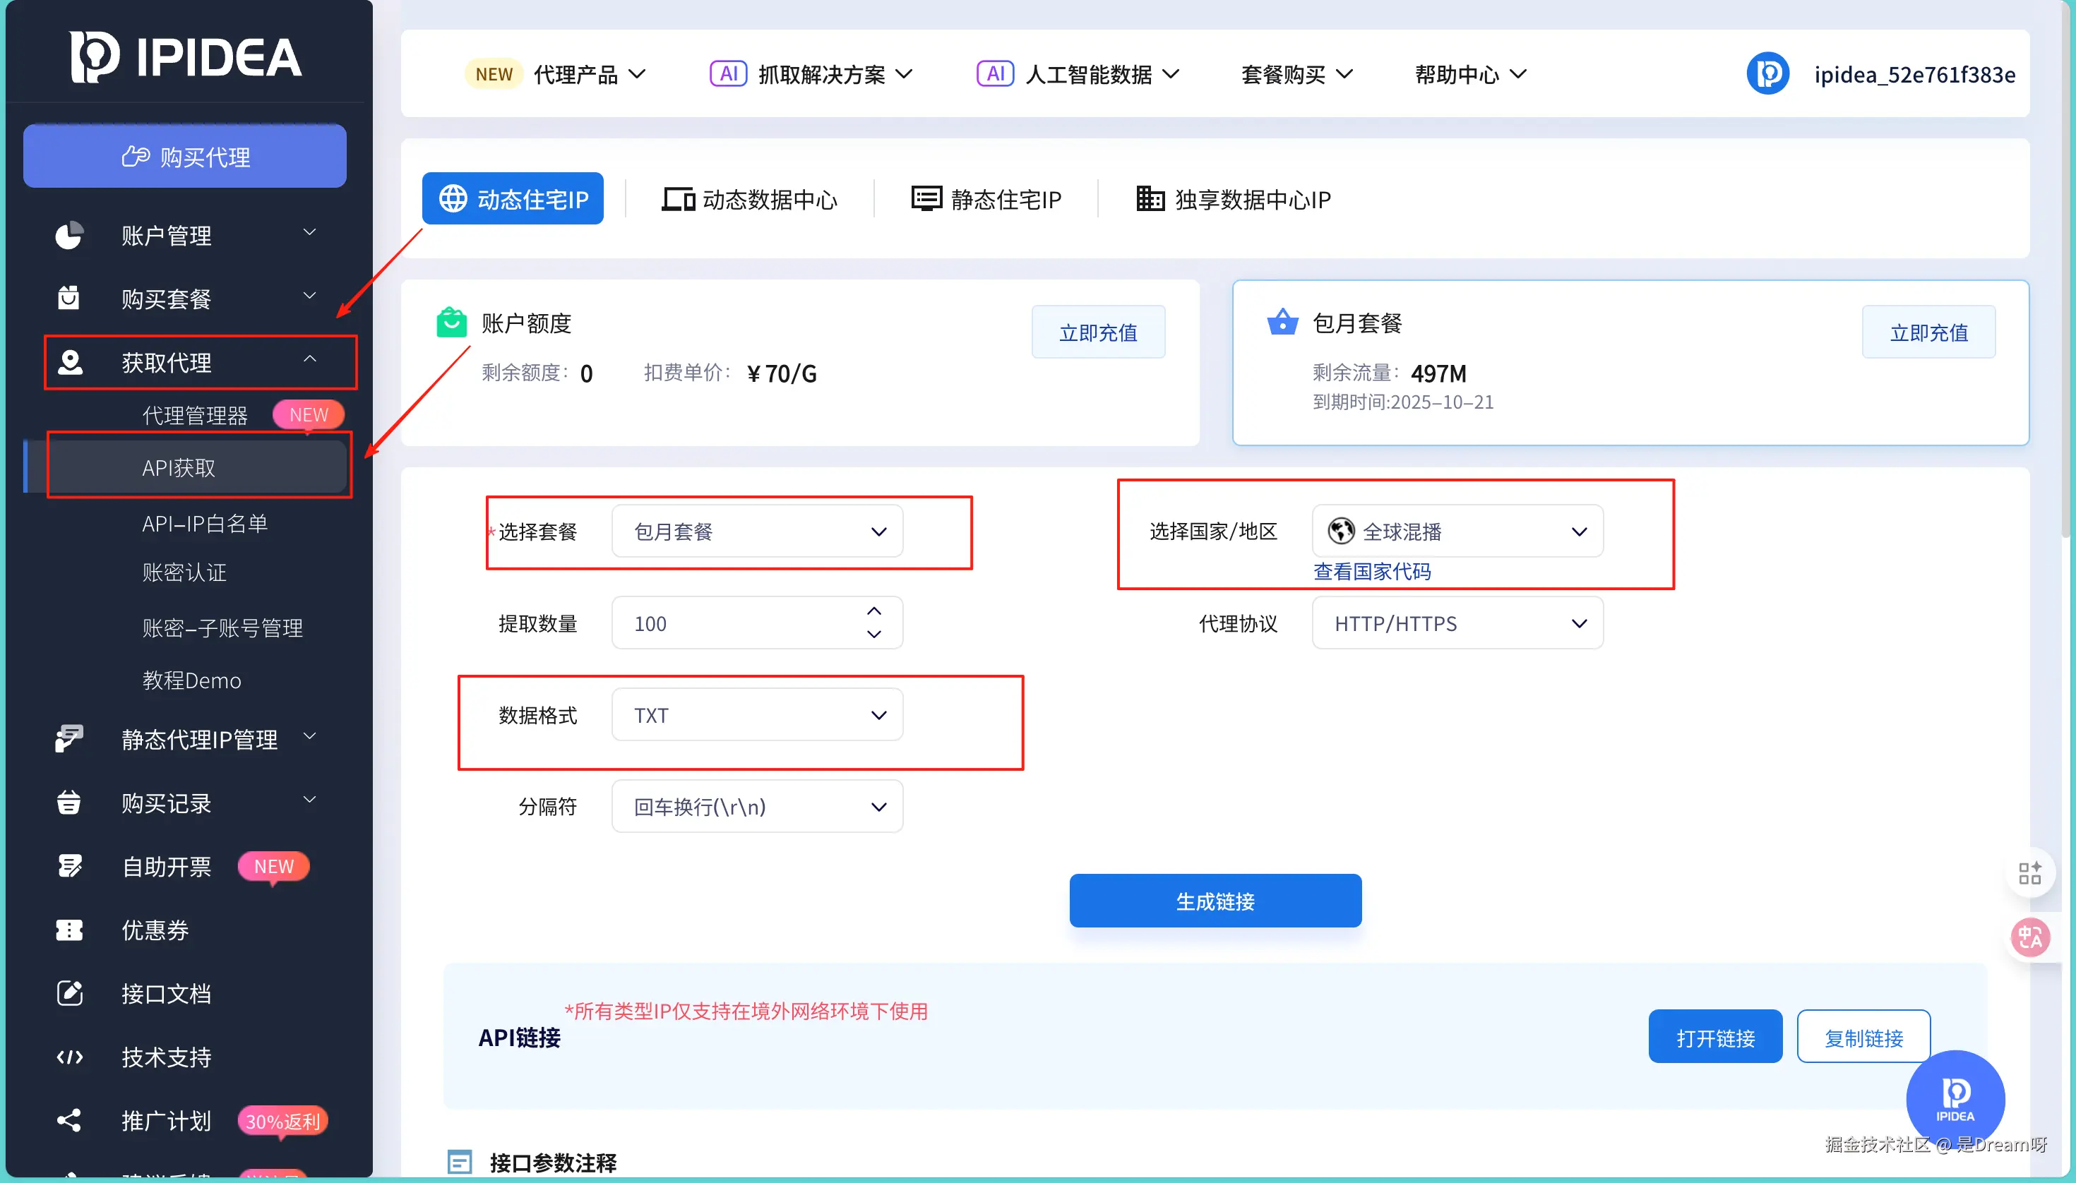Click the 生成链接 button
Viewport: 2076px width, 1183px height.
click(1215, 901)
